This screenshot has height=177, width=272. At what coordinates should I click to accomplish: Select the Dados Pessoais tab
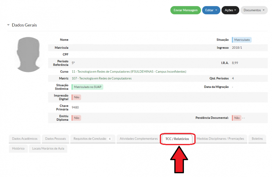tap(55, 139)
